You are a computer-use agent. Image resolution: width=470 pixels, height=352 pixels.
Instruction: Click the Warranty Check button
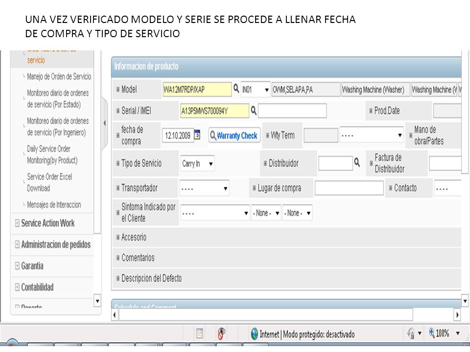(x=235, y=135)
